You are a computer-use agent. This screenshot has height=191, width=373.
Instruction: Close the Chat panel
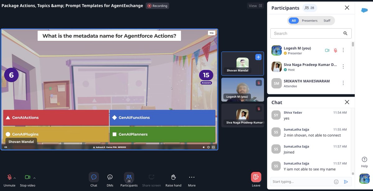click(x=347, y=102)
